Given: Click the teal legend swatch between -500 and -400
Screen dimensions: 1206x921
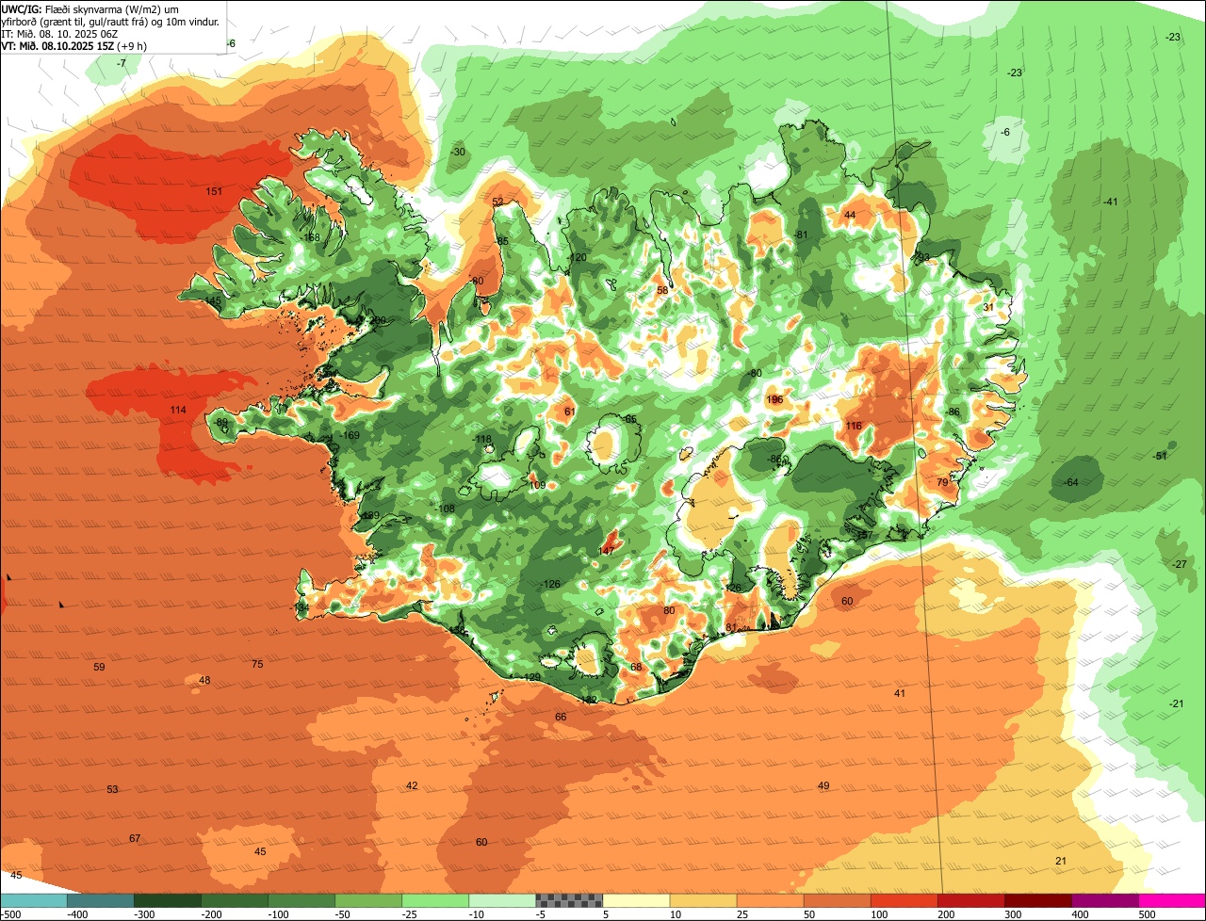Looking at the screenshot, I should click(34, 900).
